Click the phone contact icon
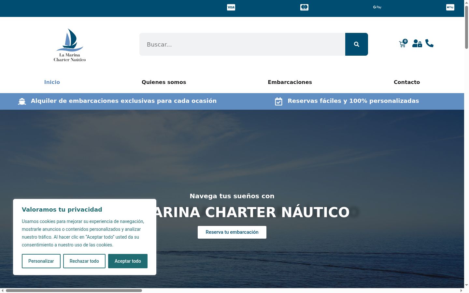The image size is (469, 293). (x=429, y=43)
